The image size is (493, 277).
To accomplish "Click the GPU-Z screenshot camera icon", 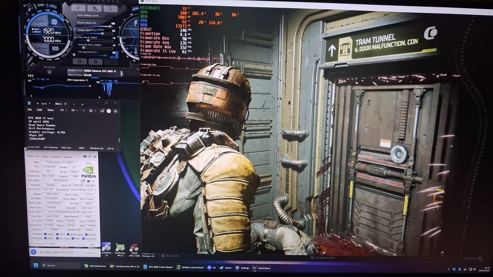I will click(85, 156).
